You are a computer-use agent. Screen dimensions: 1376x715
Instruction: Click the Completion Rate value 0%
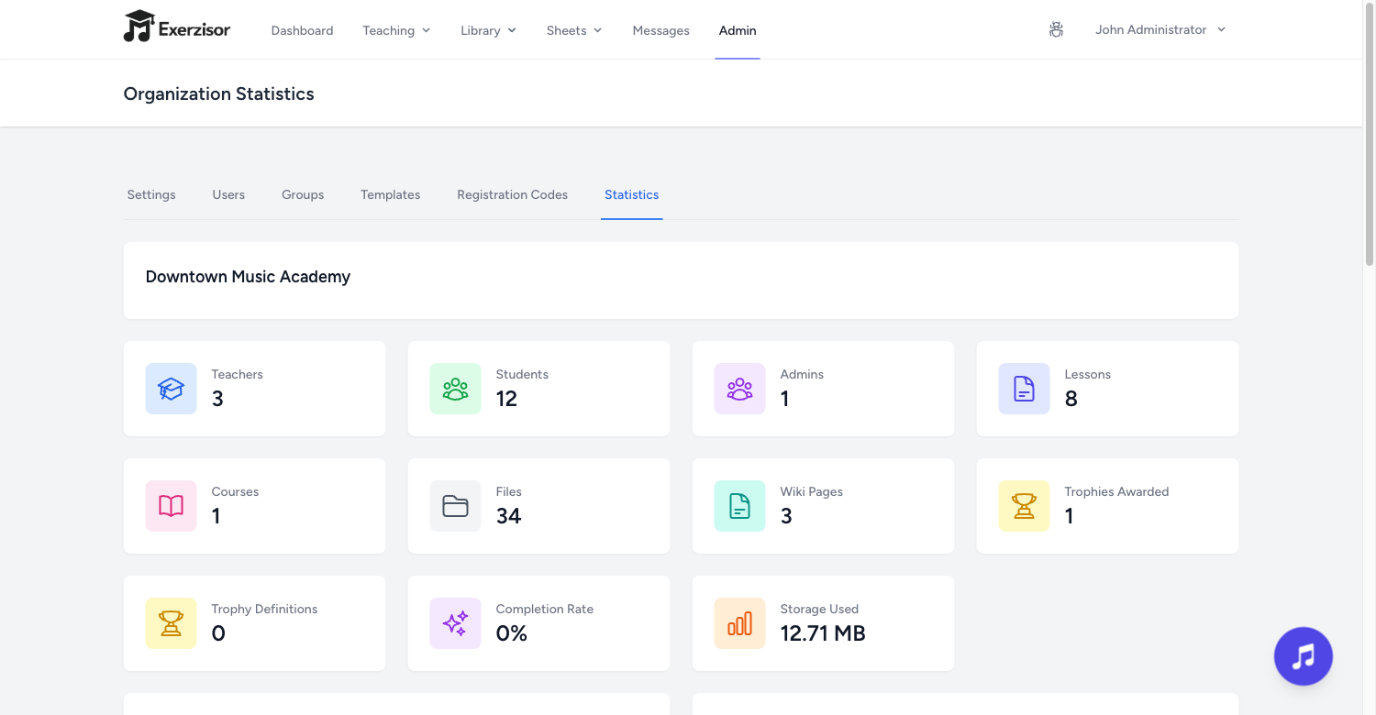511,633
